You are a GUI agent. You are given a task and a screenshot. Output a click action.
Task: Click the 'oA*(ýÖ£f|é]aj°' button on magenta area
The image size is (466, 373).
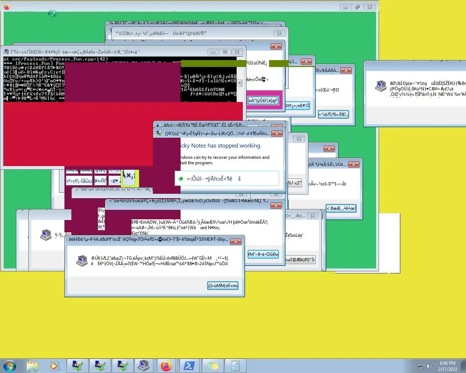point(263,101)
